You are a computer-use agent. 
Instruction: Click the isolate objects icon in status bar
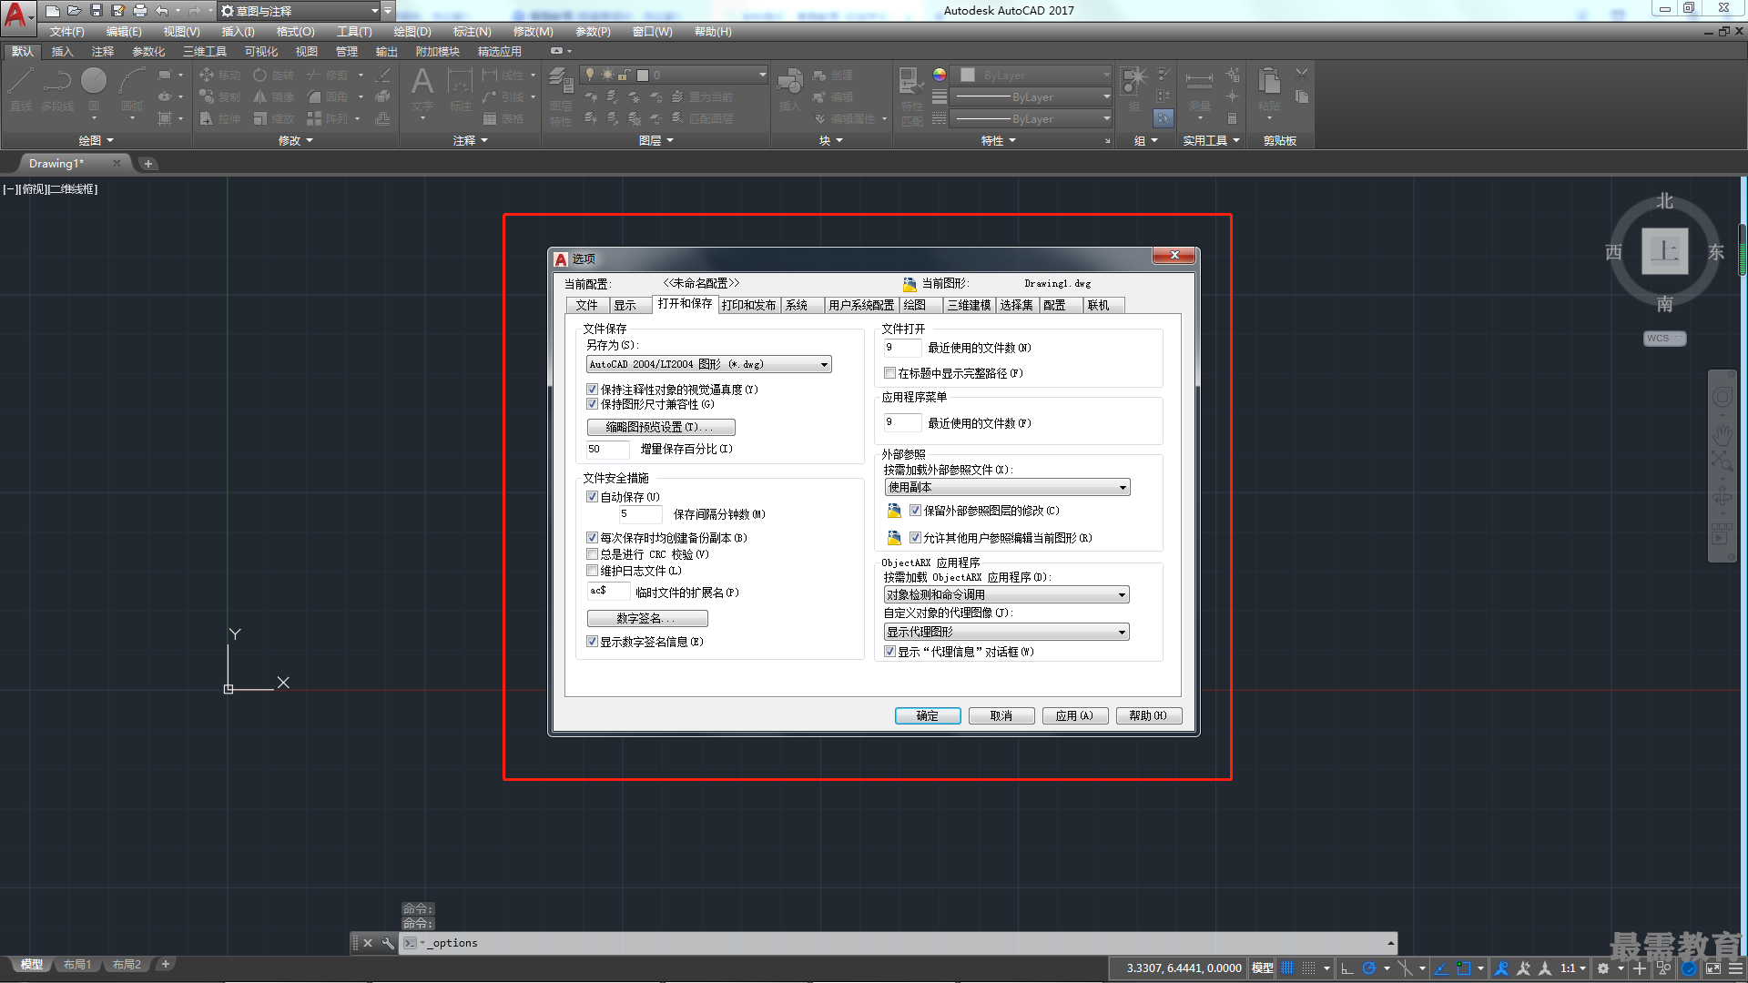coord(1664,968)
